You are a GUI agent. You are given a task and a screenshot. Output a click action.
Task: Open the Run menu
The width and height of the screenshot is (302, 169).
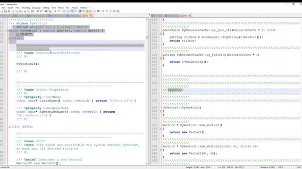(67, 8)
